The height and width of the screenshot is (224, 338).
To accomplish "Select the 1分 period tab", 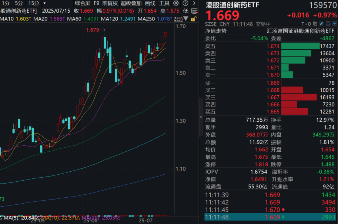I will point(5,3).
